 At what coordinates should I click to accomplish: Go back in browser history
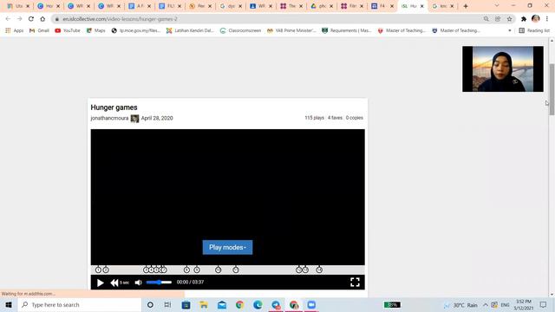click(x=8, y=19)
